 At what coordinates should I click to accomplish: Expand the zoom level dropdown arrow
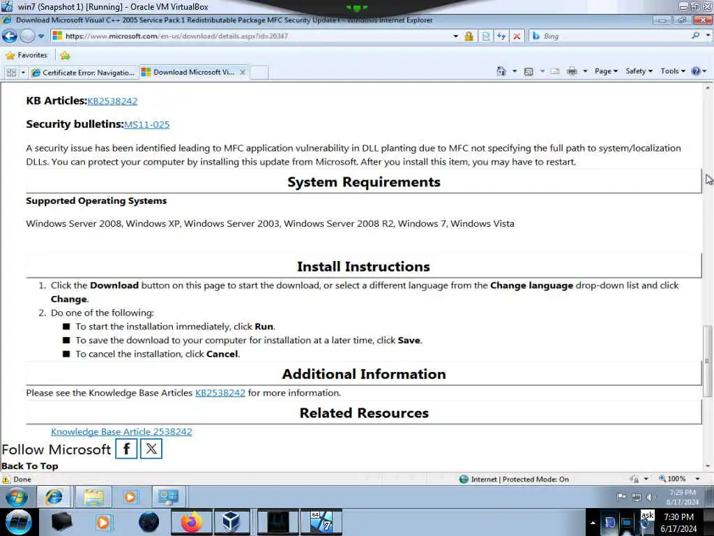click(697, 479)
